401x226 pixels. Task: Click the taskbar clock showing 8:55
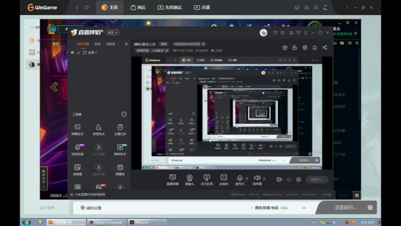(x=367, y=222)
